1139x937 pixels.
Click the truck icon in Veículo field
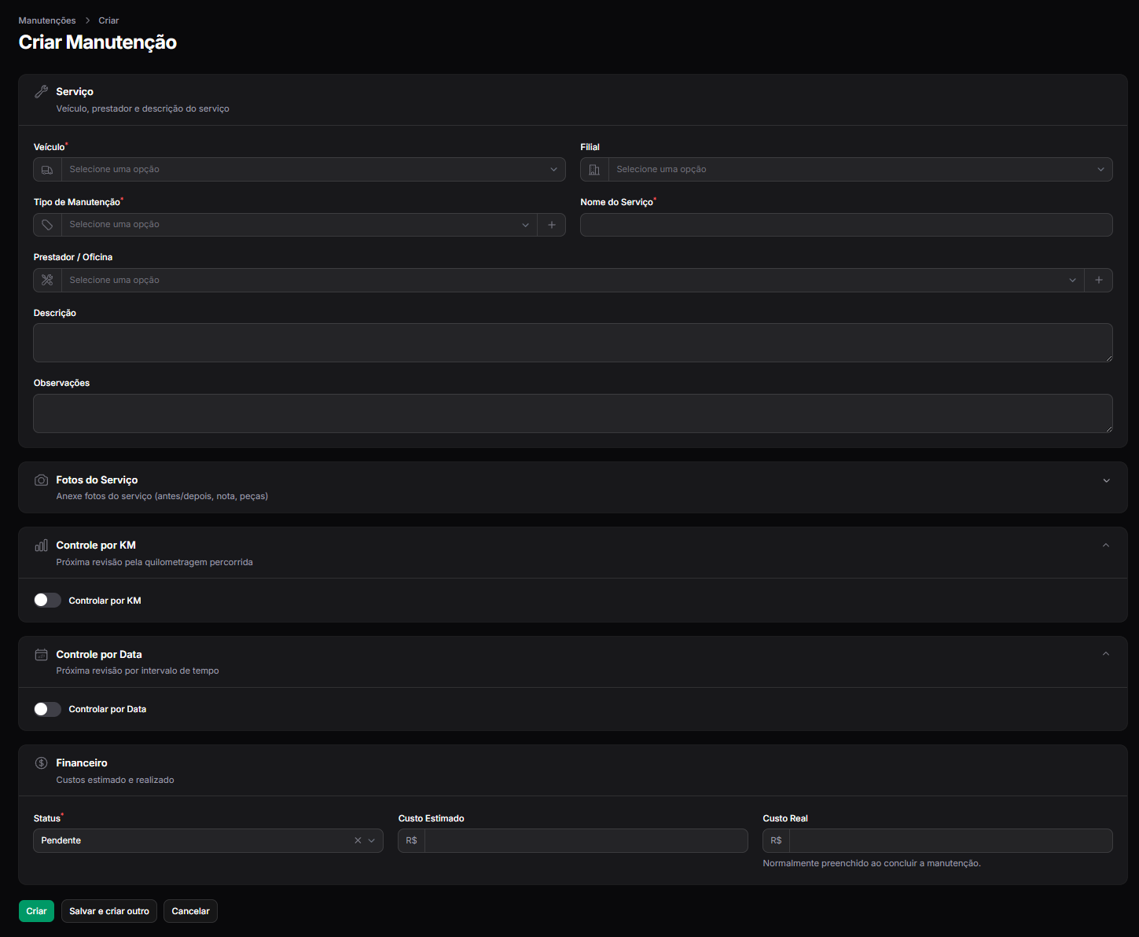[x=47, y=170]
